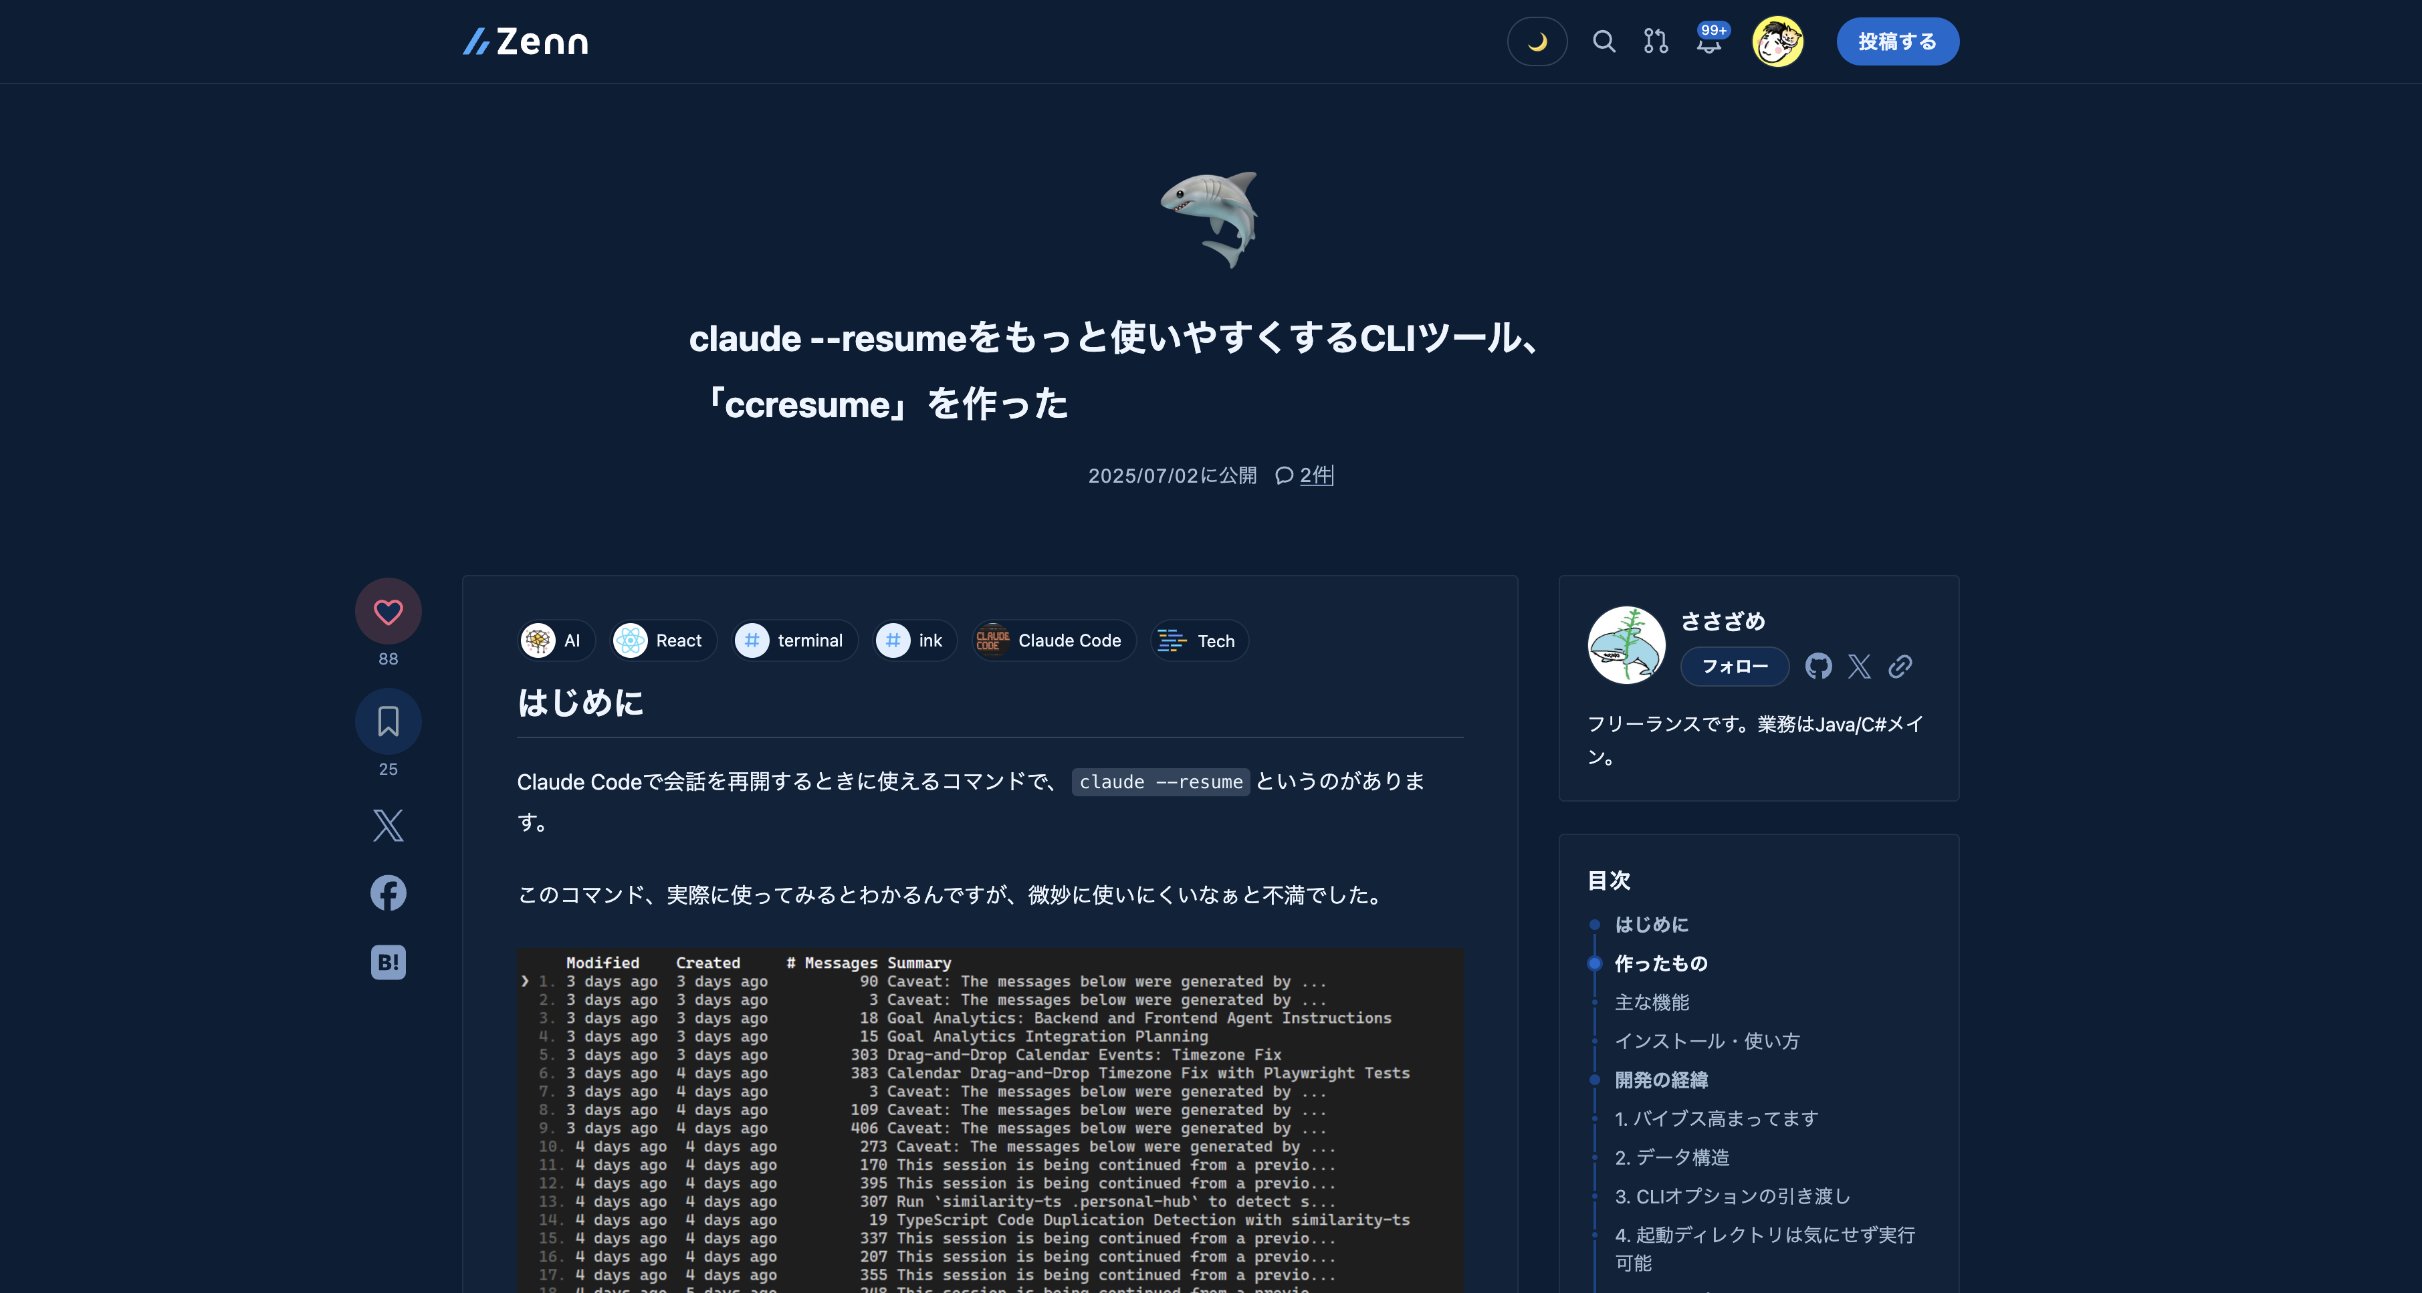Click the 目次 heading
Viewport: 2422px width, 1293px height.
click(x=1609, y=881)
